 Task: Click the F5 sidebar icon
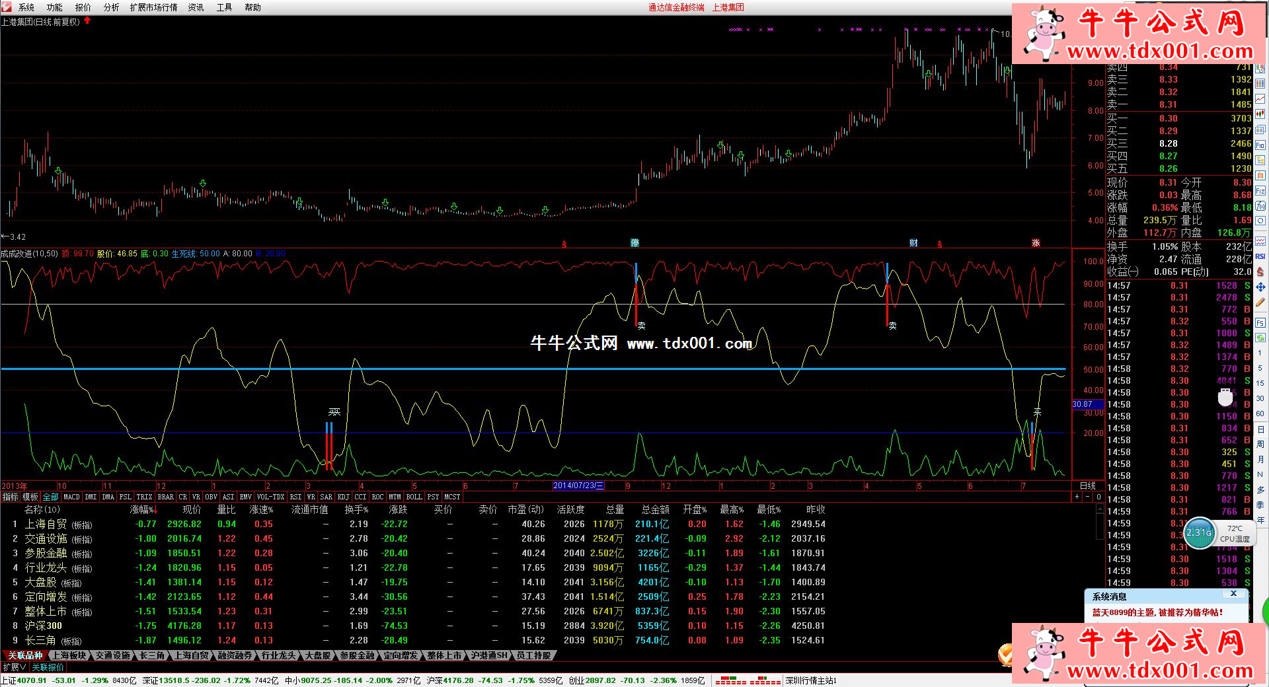click(1260, 323)
